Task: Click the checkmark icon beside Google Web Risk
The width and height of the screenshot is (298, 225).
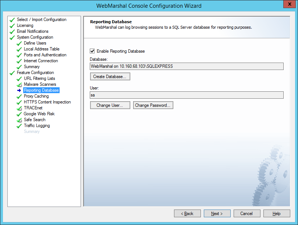Action: (19, 114)
